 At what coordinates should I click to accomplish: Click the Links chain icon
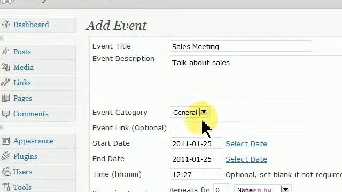point(5,83)
